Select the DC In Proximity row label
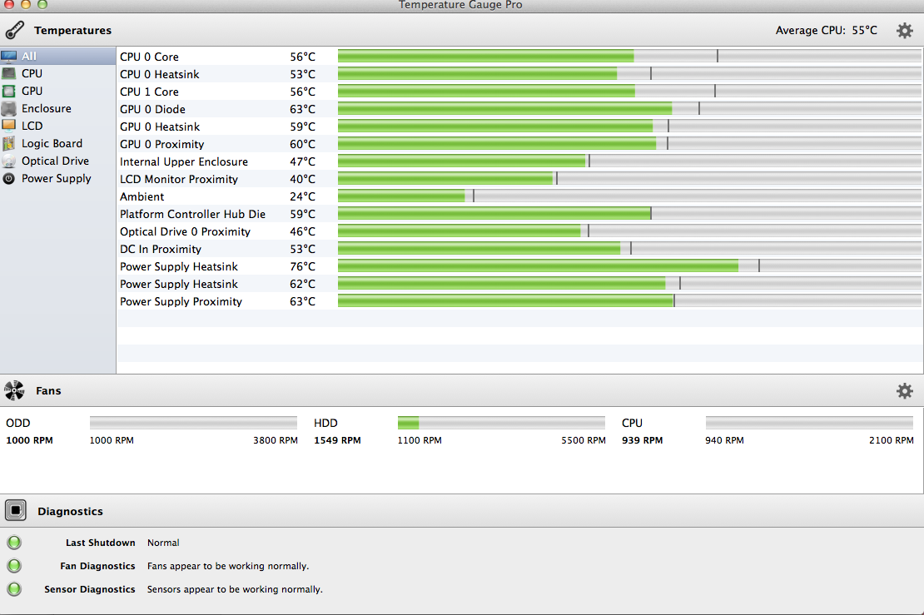 click(161, 249)
